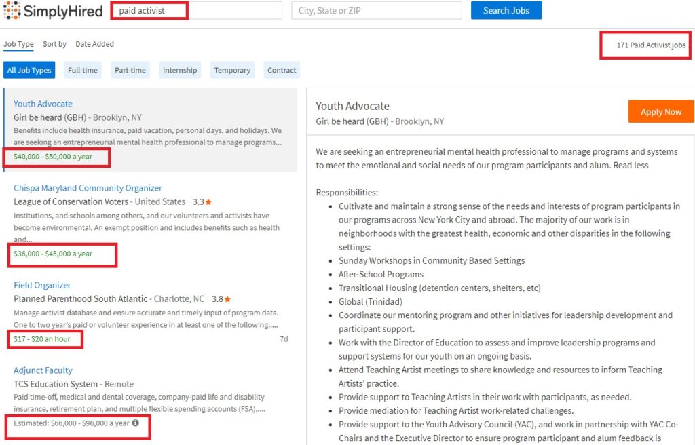The image size is (695, 445).
Task: Click the star rating for Planned Parenthood South Atlantic
Action: click(x=221, y=299)
